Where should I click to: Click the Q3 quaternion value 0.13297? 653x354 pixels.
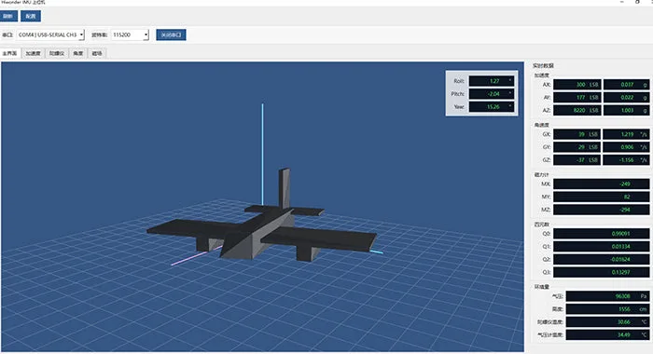pyautogui.click(x=602, y=272)
